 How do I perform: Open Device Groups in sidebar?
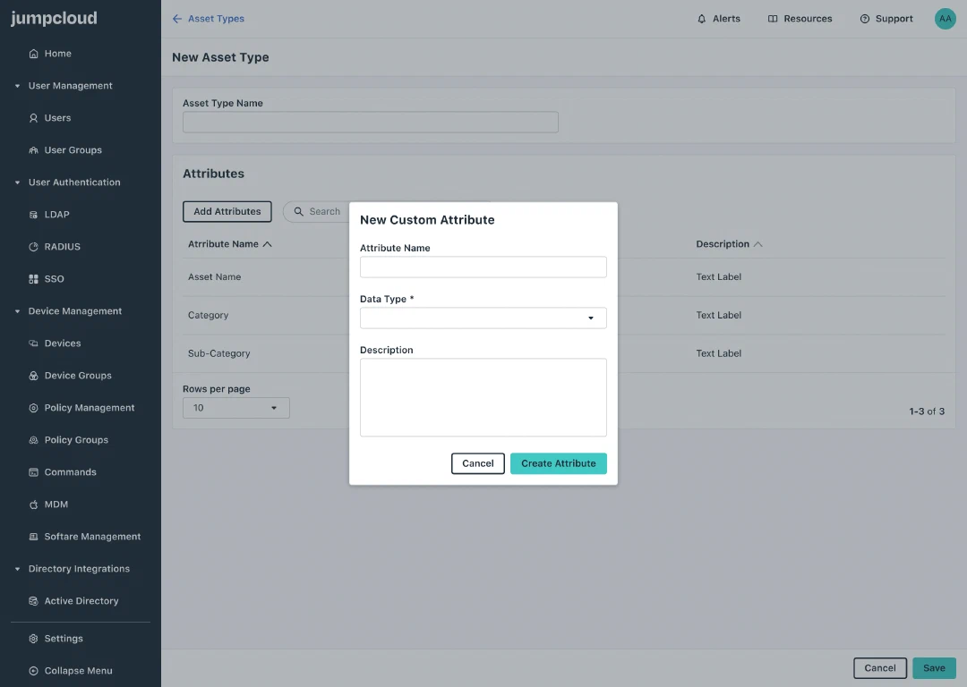point(78,375)
